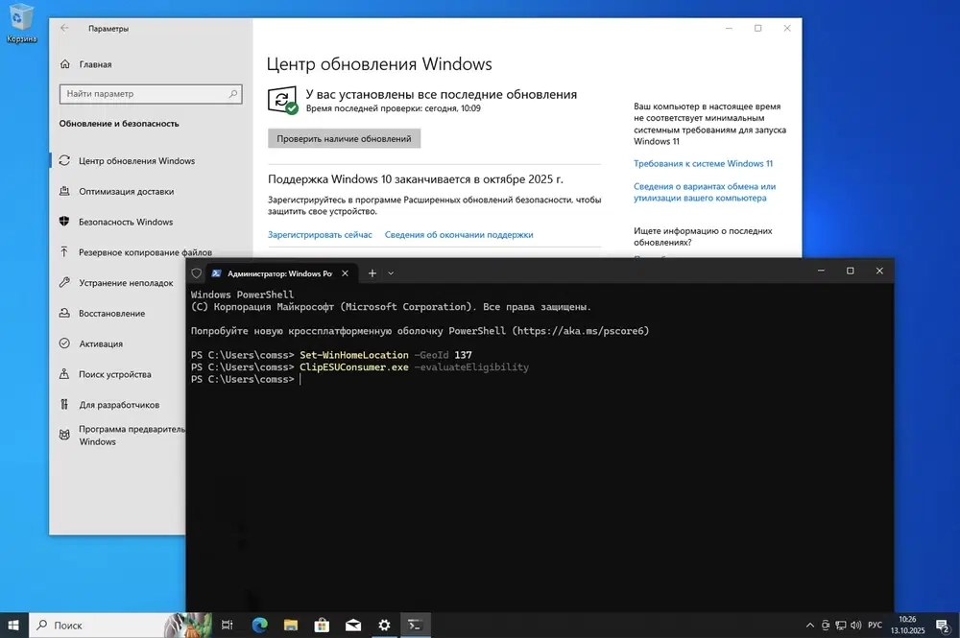
Task: Open Microsoft Edge from the taskbar
Action: pos(259,625)
